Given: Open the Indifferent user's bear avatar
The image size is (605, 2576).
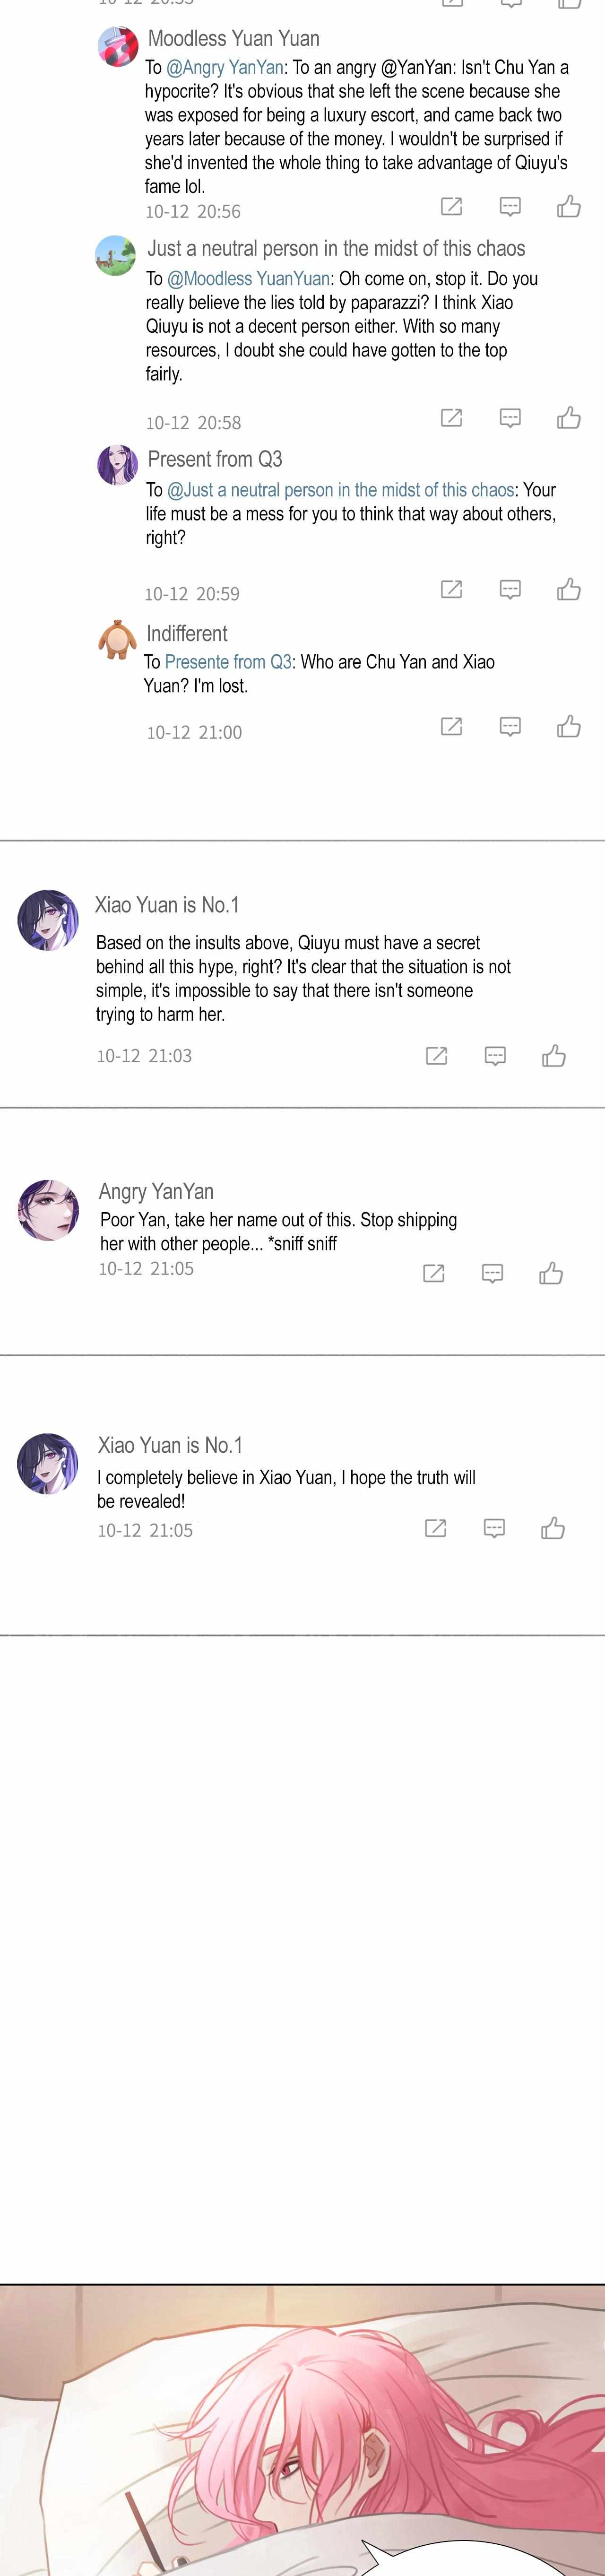Looking at the screenshot, I should (118, 640).
